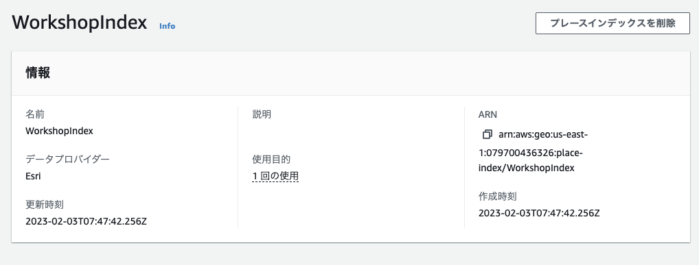Click the 更新時刻 label
Viewport: 699px width, 265px height.
[45, 205]
